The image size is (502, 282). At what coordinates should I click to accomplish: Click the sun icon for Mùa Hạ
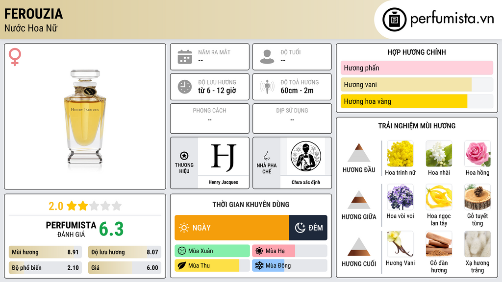pos(259,251)
